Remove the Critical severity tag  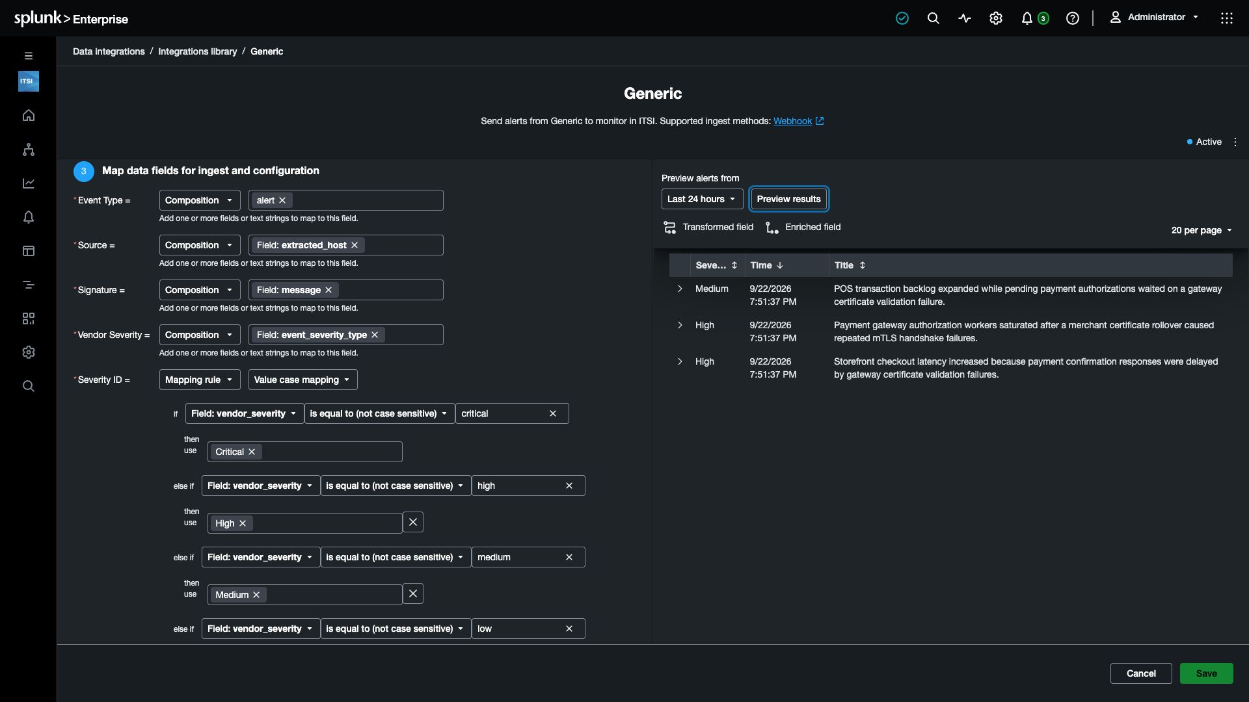252,452
